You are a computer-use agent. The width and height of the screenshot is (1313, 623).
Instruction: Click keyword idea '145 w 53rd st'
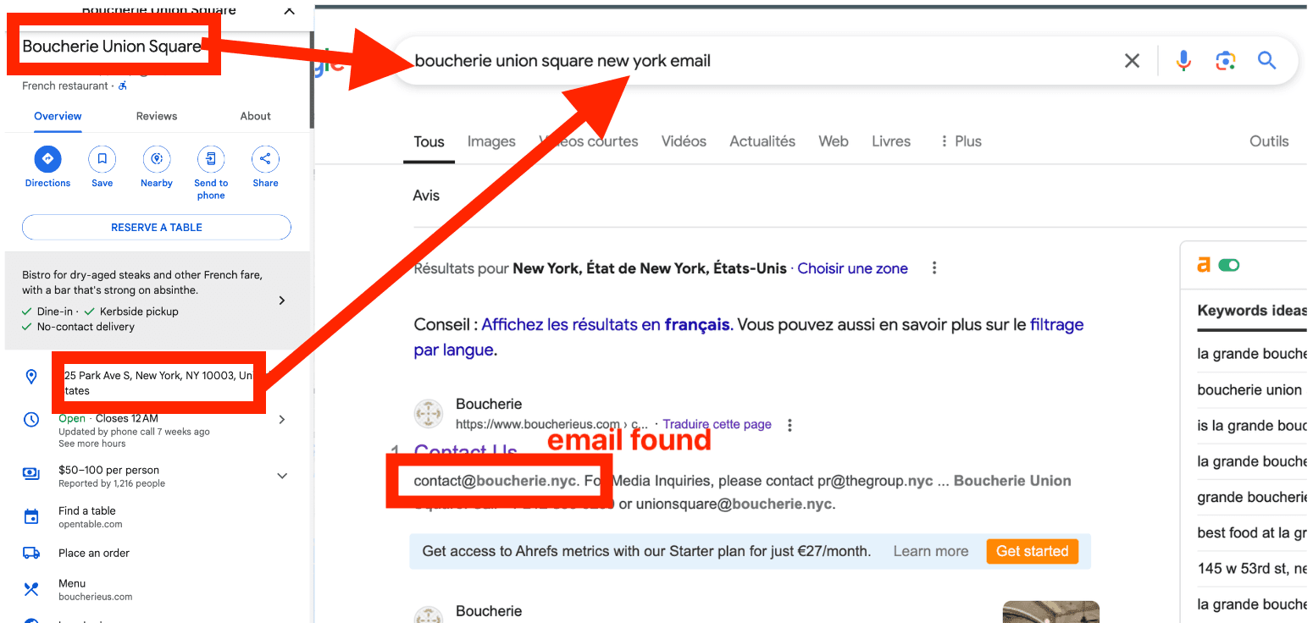pyautogui.click(x=1252, y=568)
